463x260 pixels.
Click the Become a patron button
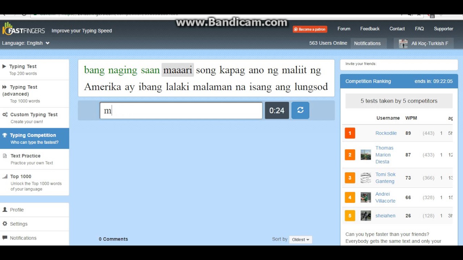(x=310, y=29)
